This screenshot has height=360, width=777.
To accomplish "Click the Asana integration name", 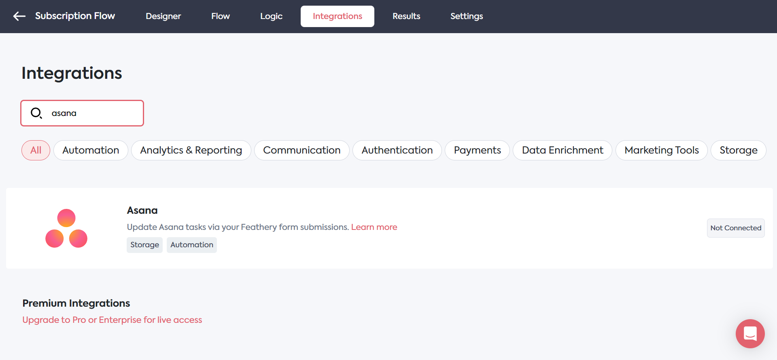I will (x=142, y=211).
